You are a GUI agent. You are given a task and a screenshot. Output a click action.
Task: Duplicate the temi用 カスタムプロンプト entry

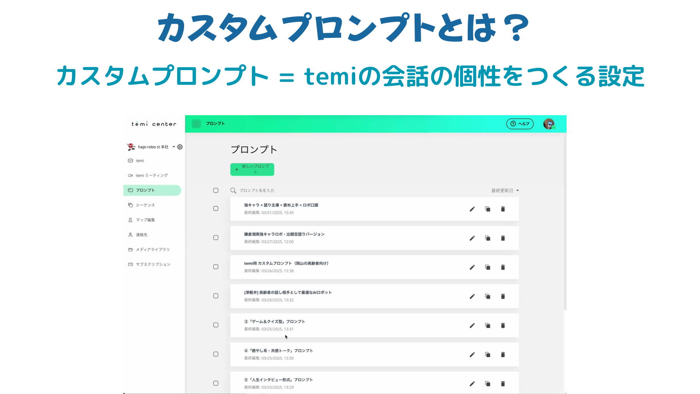pyautogui.click(x=487, y=267)
